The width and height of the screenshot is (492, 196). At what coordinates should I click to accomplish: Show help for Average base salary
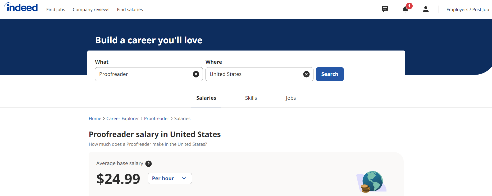coord(149,164)
